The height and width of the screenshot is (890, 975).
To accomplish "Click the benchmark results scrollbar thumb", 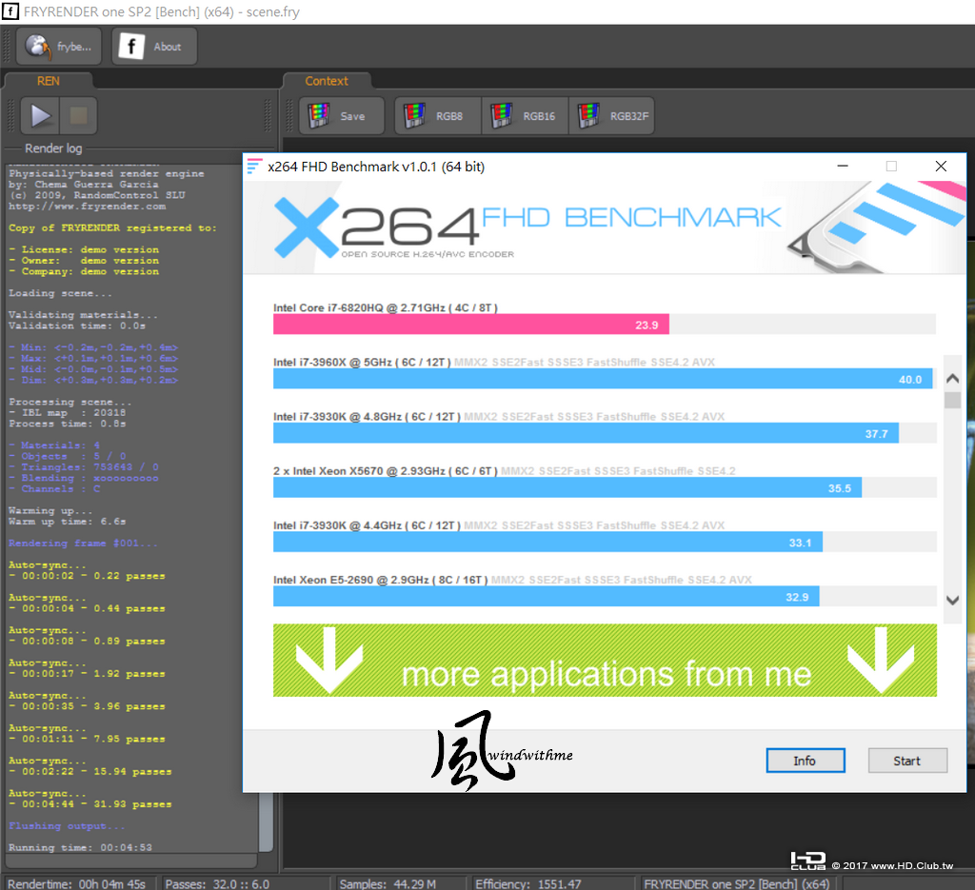I will tap(952, 400).
